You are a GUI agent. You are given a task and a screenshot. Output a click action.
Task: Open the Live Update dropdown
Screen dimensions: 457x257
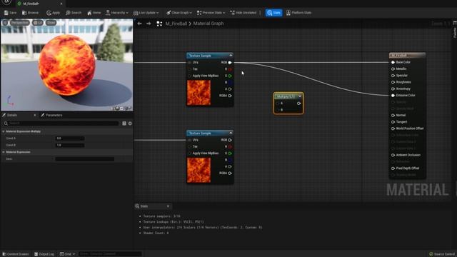click(x=146, y=13)
